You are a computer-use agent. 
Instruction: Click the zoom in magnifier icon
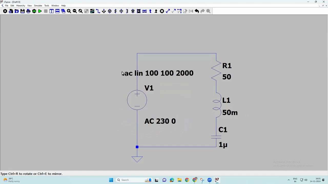(x=69, y=11)
